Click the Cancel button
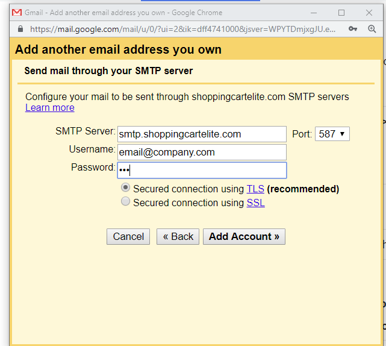 128,236
